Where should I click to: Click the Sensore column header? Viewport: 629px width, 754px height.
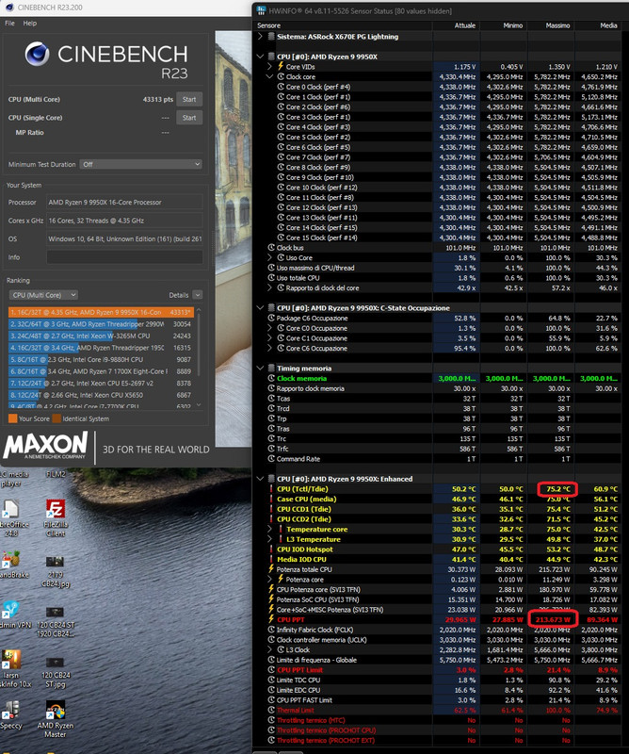coord(343,25)
